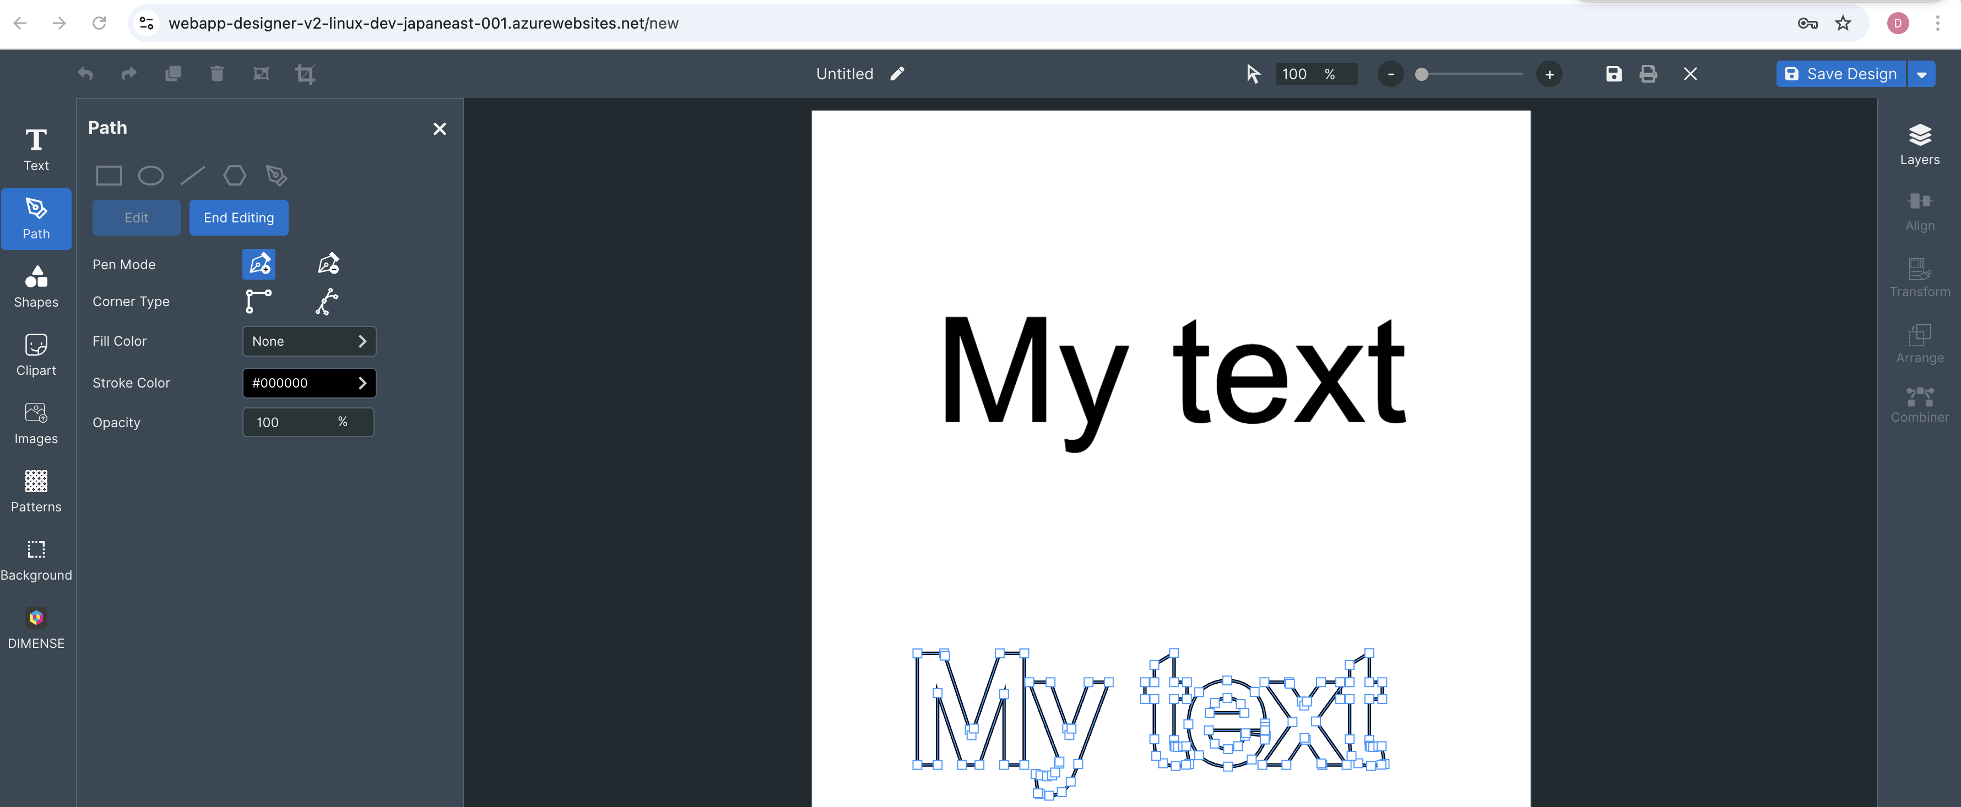Open the DIMENSE tab
1961x807 pixels.
[x=36, y=629]
